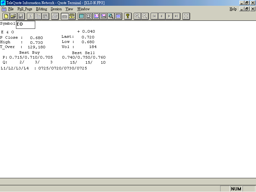
Task: Click the crossed box close-page icon
Action: pyautogui.click(x=186, y=16)
